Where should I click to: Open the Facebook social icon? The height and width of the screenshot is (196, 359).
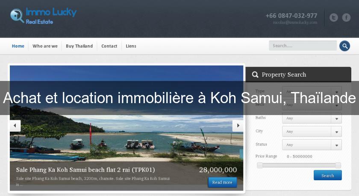point(346,17)
